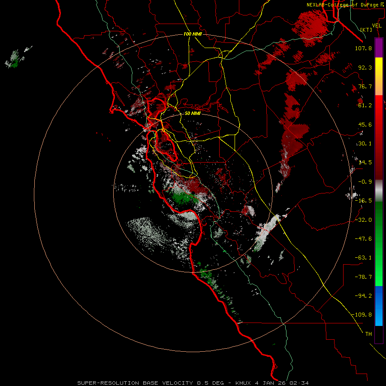
Task: Select the 92.3 scale value
Action: 365,67
